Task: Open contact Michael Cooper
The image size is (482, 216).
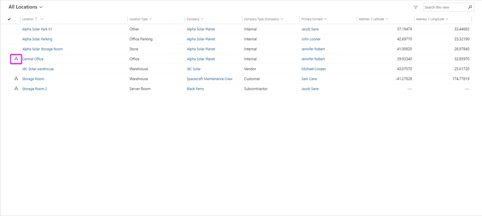Action: click(x=314, y=69)
